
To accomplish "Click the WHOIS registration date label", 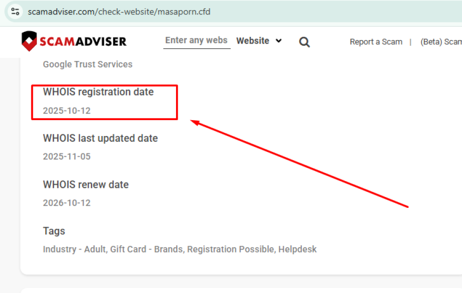I will pos(98,92).
